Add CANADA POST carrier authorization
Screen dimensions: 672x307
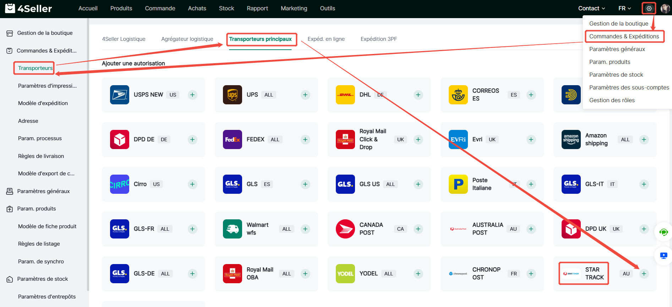coord(418,229)
